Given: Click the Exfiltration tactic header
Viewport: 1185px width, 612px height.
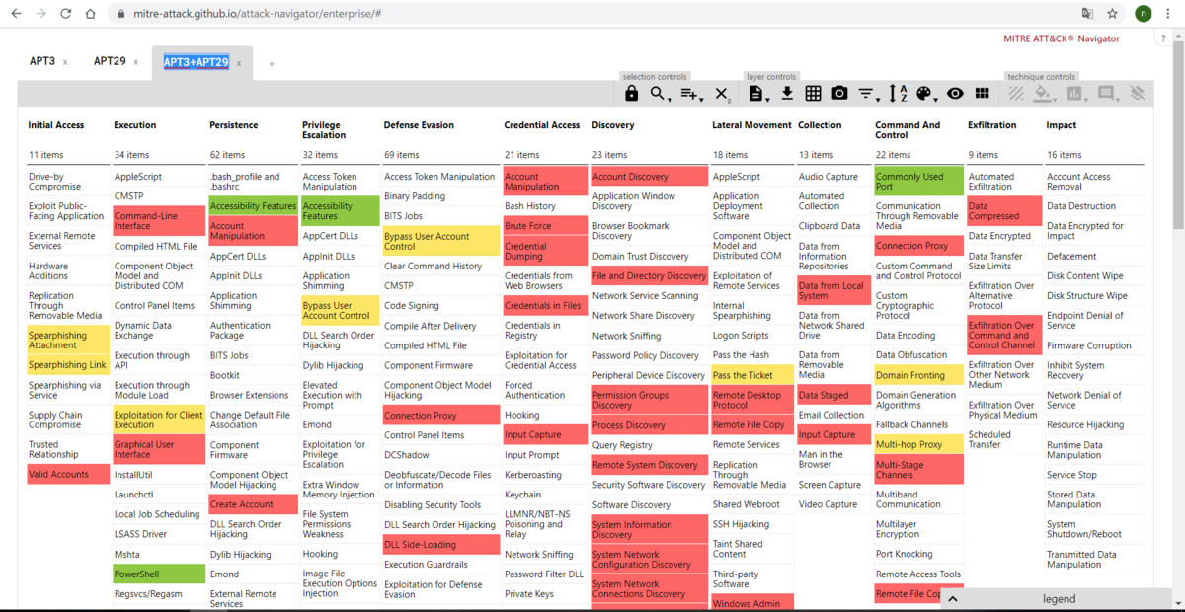Looking at the screenshot, I should pyautogui.click(x=991, y=125).
